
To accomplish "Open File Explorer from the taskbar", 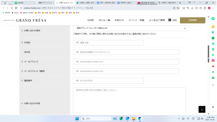I will [134, 119].
